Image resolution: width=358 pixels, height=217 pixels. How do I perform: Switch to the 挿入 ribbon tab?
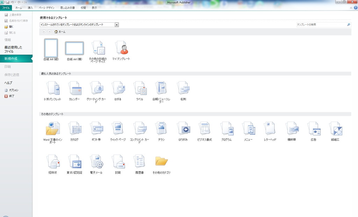tap(30, 8)
